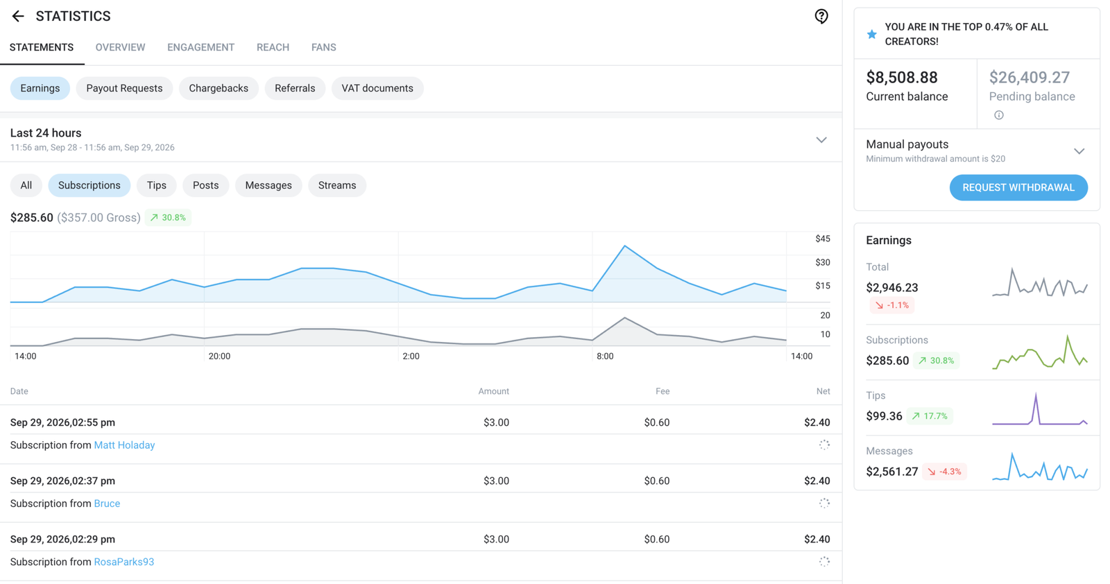Select the Payout Requests chip
Image resolution: width=1110 pixels, height=584 pixels.
[124, 88]
